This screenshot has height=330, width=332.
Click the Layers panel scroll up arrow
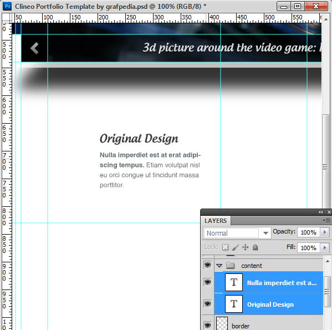[x=328, y=261]
